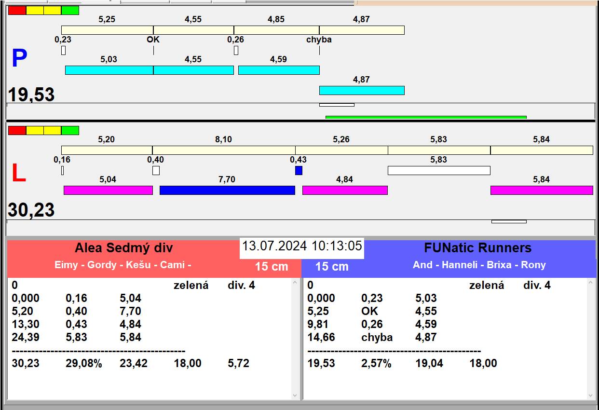Image resolution: width=599 pixels, height=410 pixels.
Task: Click the small box under the 0,26 label
Action: pos(236,50)
